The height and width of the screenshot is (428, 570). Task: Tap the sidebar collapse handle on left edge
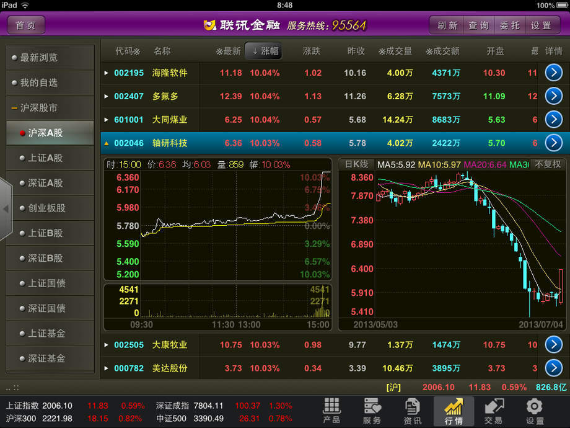6,209
